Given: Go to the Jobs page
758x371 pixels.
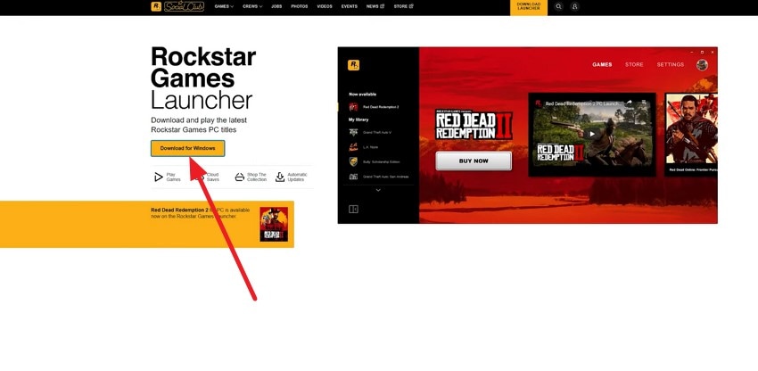Looking at the screenshot, I should [276, 6].
